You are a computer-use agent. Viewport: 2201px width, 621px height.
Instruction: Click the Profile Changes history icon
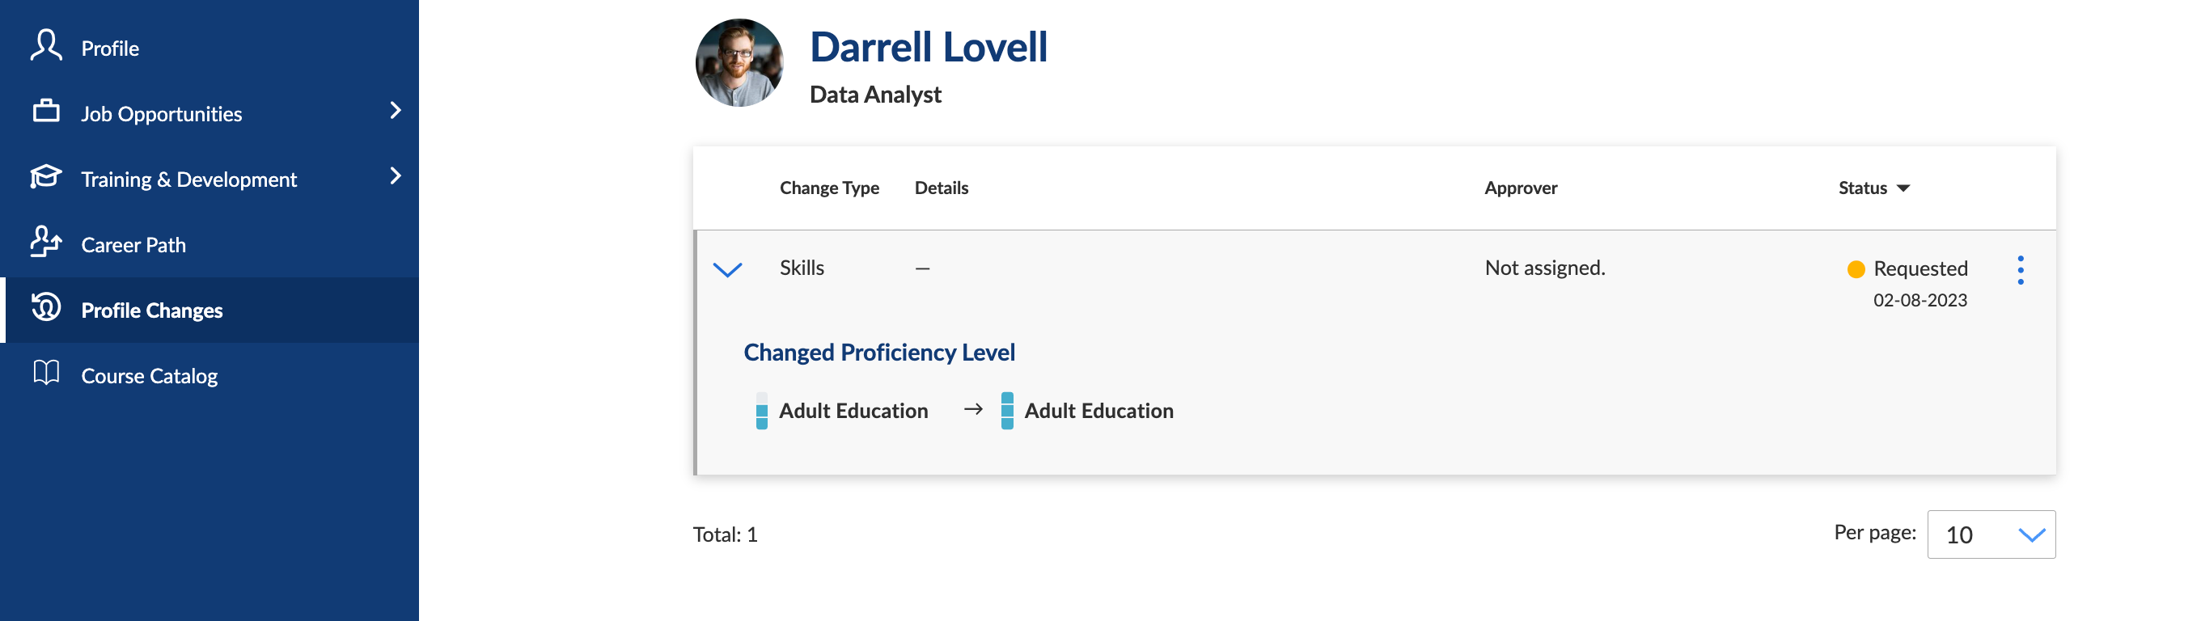tap(46, 307)
